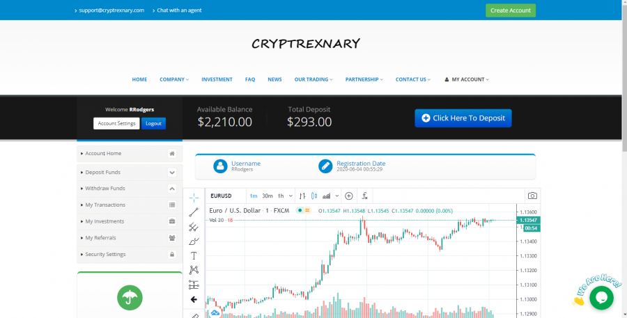Select the forecast/position measuring tool
Viewport: 627px width, 318px height.
click(194, 285)
